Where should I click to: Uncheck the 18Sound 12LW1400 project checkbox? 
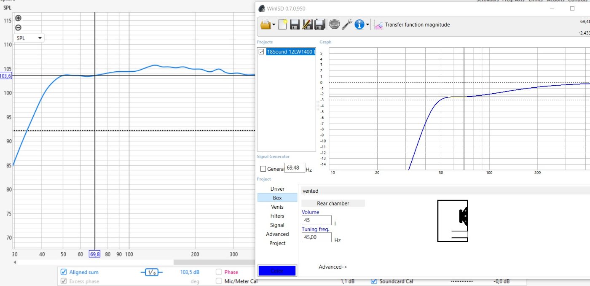[x=261, y=52]
